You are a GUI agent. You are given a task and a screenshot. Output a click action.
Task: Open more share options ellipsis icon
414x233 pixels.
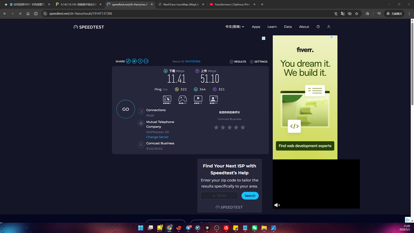tap(146, 61)
